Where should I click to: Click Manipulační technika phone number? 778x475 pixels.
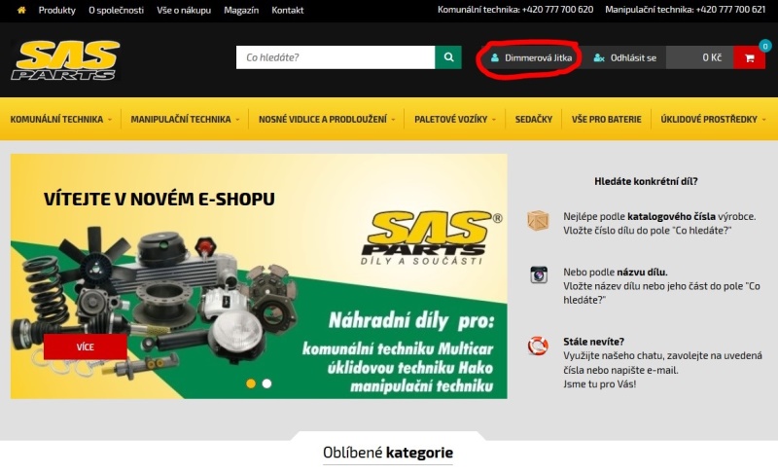click(730, 10)
